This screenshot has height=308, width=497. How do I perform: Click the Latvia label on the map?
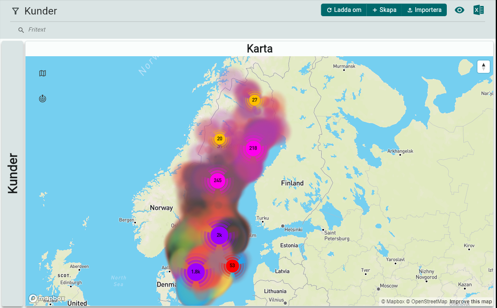click(282, 271)
